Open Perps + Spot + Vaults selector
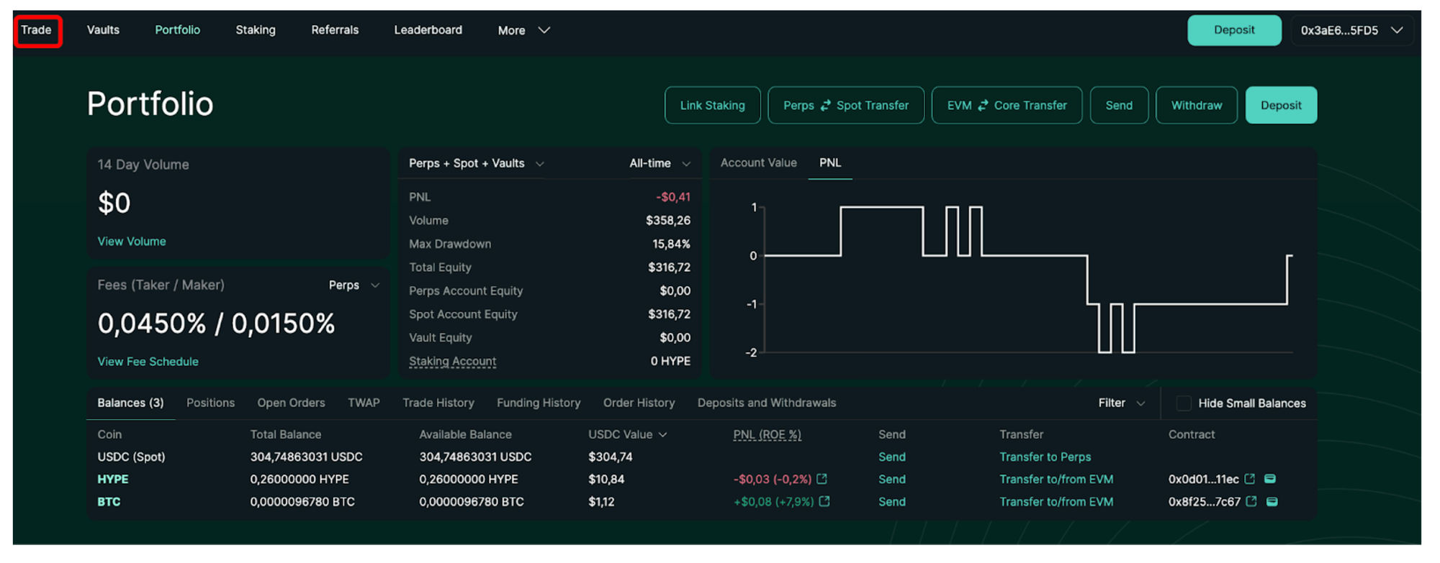 coord(476,163)
